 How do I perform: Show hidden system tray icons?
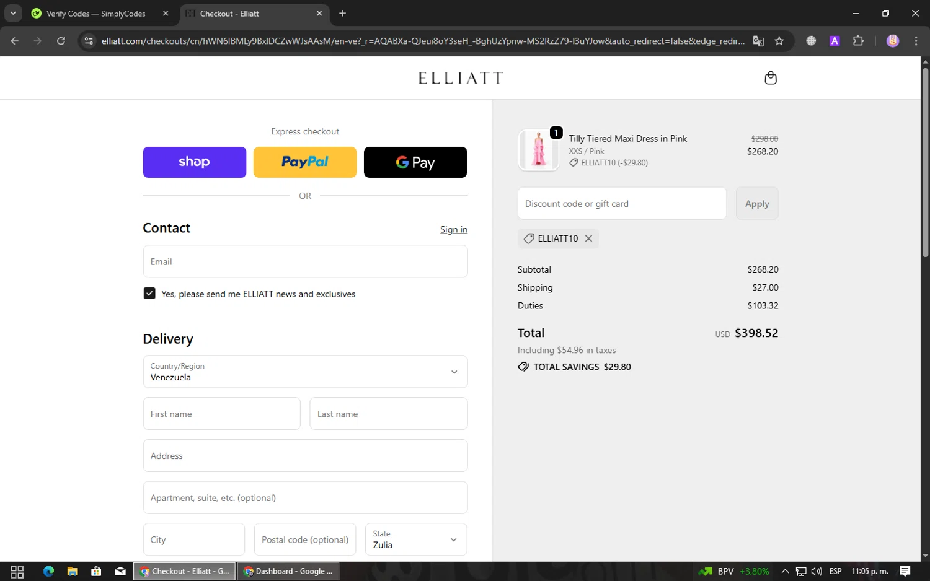click(785, 571)
